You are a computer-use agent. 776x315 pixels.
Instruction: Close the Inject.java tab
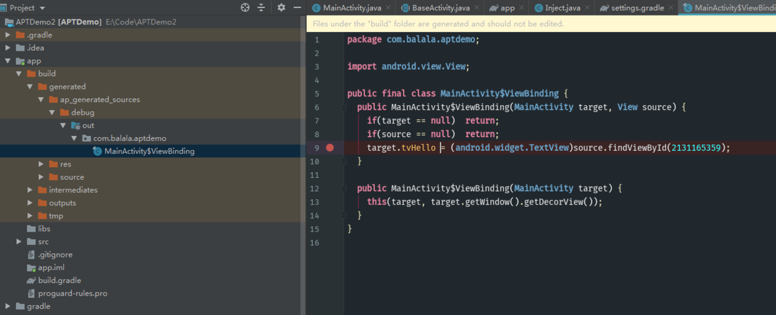(x=588, y=8)
